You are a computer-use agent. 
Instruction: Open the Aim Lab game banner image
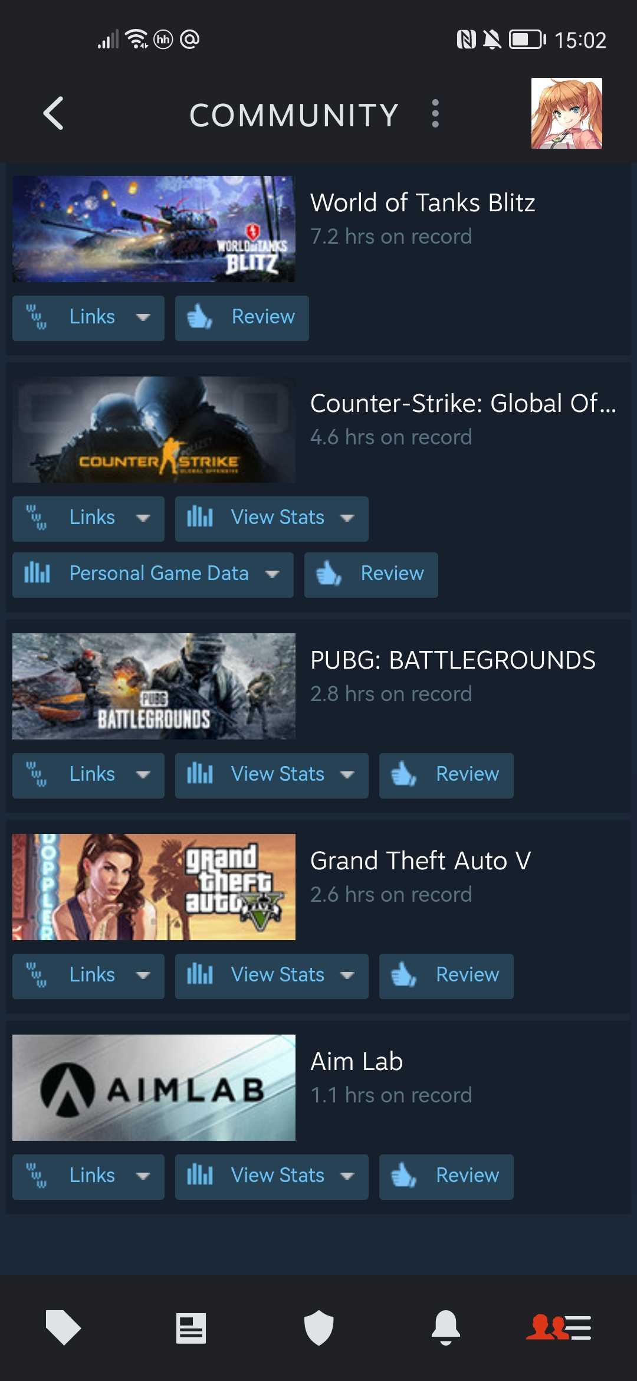(154, 1088)
